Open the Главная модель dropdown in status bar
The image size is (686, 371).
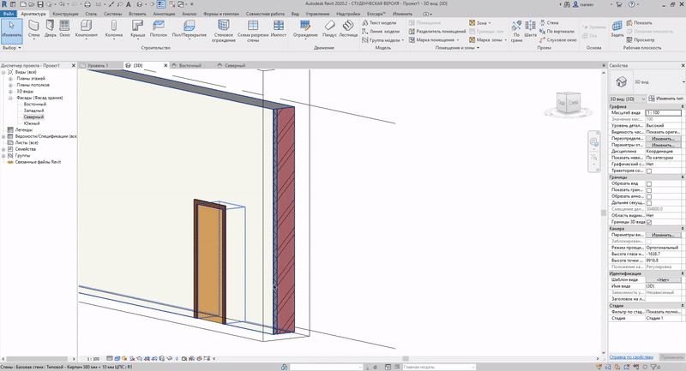click(x=439, y=367)
